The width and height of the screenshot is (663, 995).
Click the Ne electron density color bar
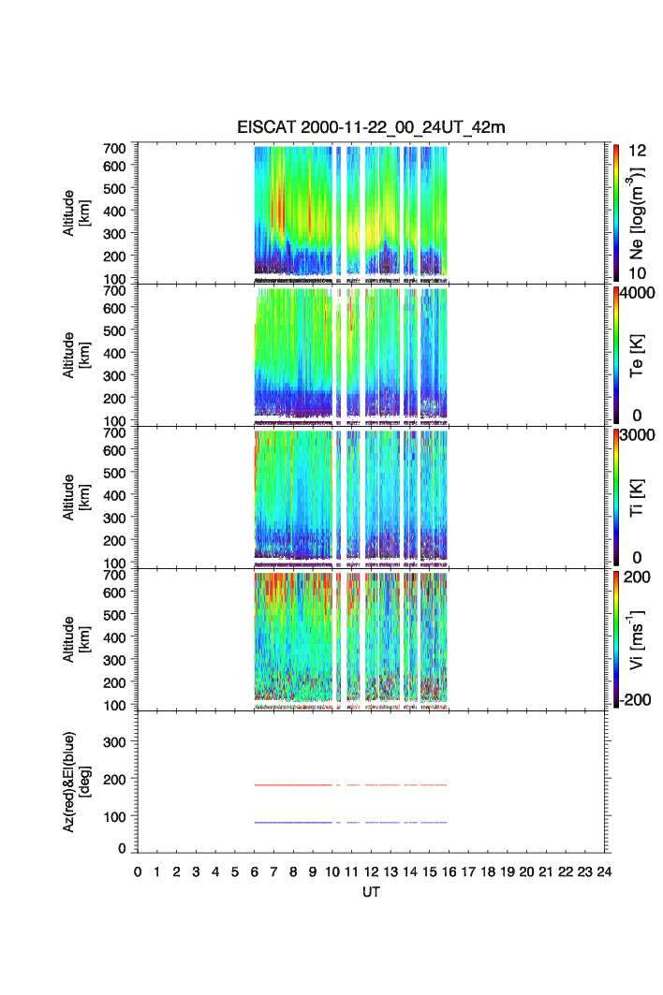(x=615, y=212)
